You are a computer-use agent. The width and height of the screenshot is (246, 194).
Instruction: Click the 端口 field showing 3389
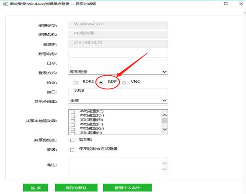coord(118,92)
